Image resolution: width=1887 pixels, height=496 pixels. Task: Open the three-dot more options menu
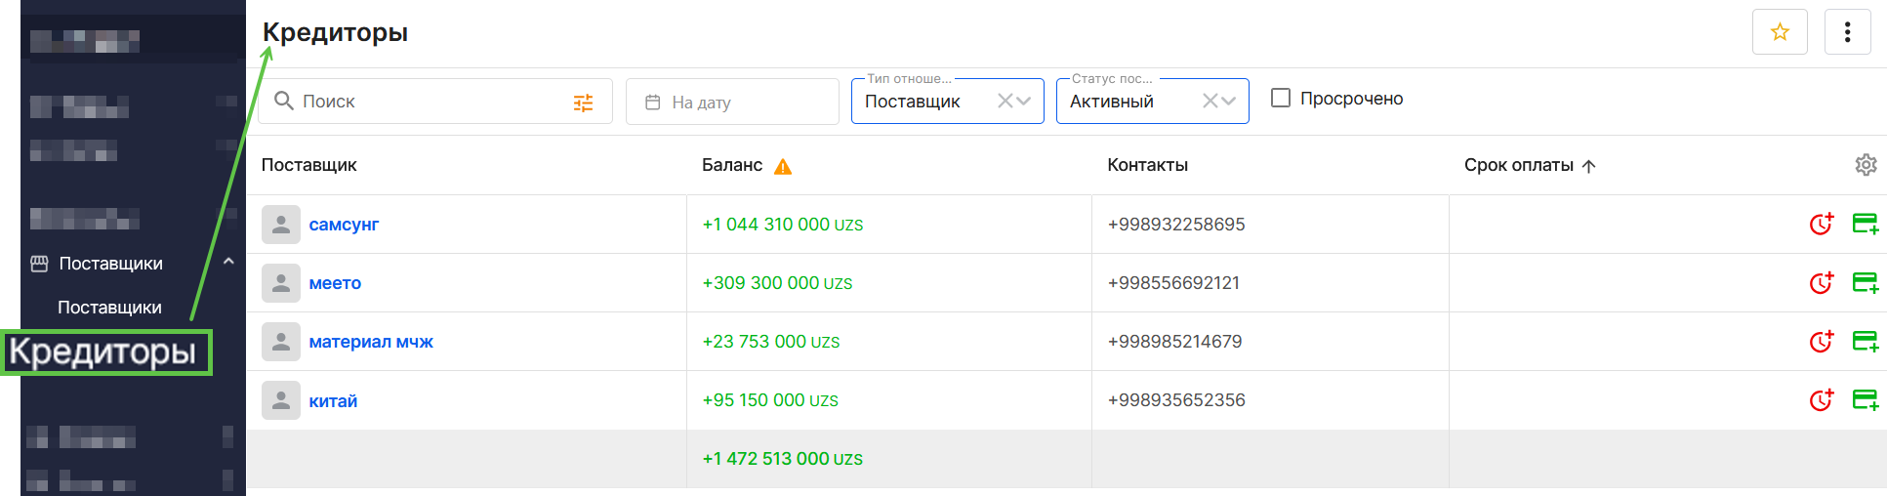[1847, 32]
